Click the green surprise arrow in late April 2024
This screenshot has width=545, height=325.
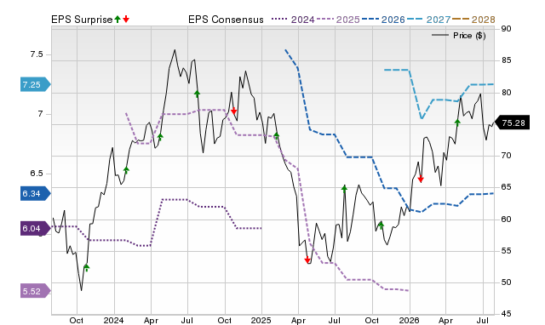[160, 136]
